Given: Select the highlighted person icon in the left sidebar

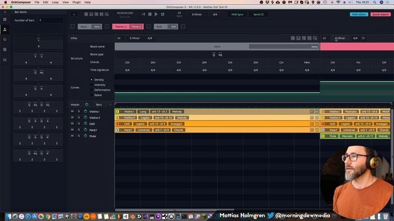Looking at the screenshot, I should coord(5,29).
